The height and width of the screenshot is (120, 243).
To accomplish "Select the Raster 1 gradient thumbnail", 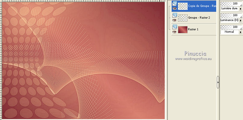I will (183, 29).
